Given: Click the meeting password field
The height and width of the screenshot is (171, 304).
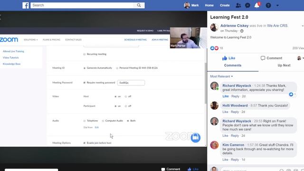Looking at the screenshot, I should (131, 83).
